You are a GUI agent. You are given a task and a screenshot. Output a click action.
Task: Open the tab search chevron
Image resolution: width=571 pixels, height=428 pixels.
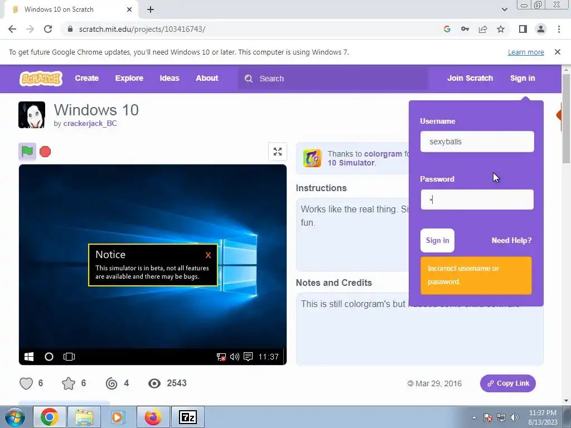tap(504, 9)
